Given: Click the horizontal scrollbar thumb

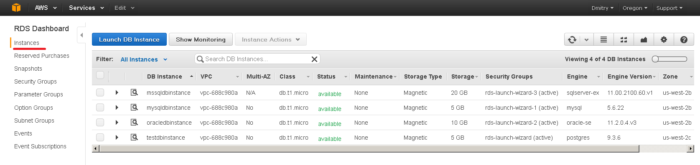Looking at the screenshot, I should coord(369,149).
